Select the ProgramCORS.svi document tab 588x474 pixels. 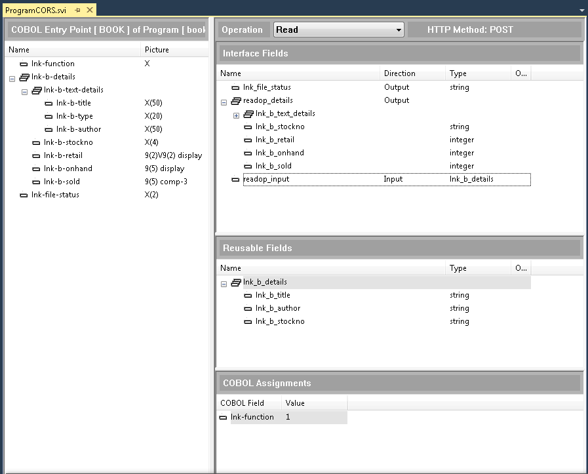[35, 10]
